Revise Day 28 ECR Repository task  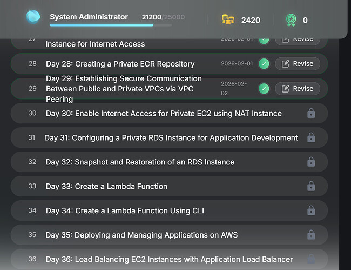point(298,64)
